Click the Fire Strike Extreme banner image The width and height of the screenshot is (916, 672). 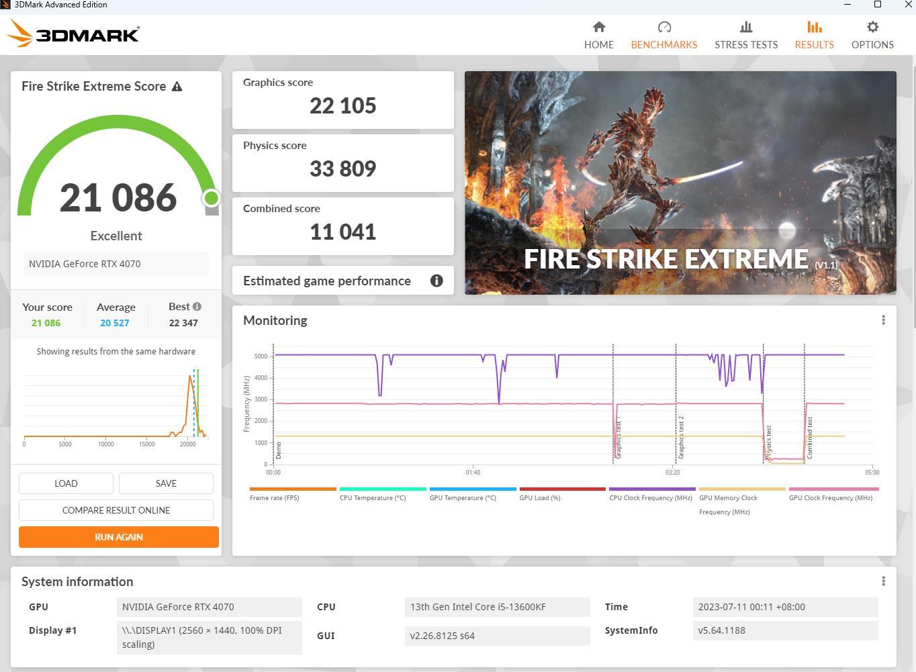tap(680, 183)
